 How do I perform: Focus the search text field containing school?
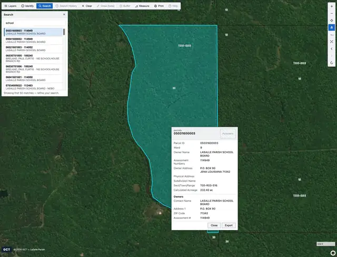point(35,23)
